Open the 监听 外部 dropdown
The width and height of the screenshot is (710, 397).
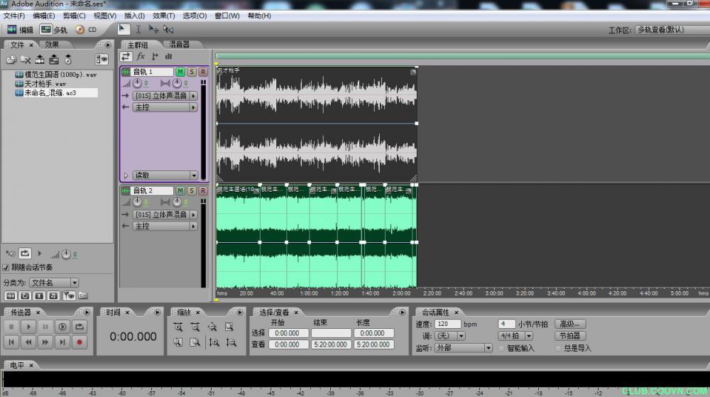tap(463, 348)
